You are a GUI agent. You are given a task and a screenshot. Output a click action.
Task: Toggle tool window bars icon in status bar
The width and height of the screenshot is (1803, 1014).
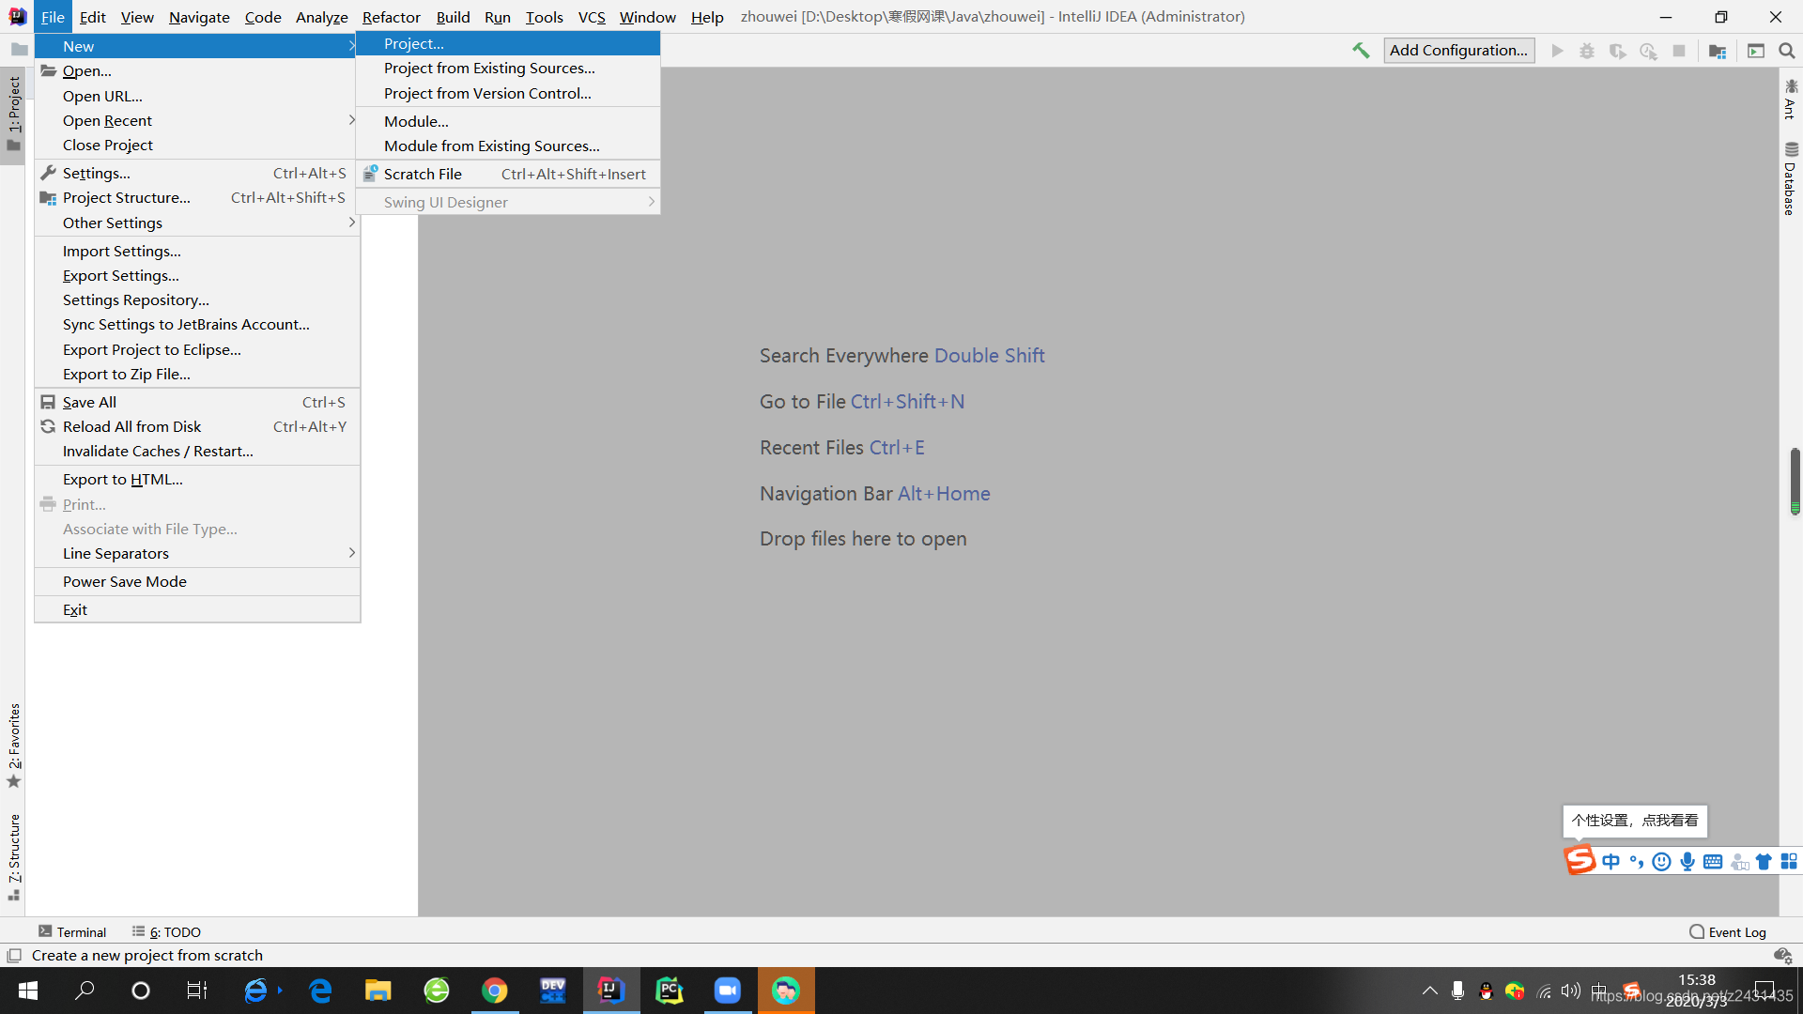14,956
